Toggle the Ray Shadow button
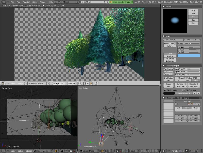203x153 pixels. pyautogui.click(x=168, y=69)
